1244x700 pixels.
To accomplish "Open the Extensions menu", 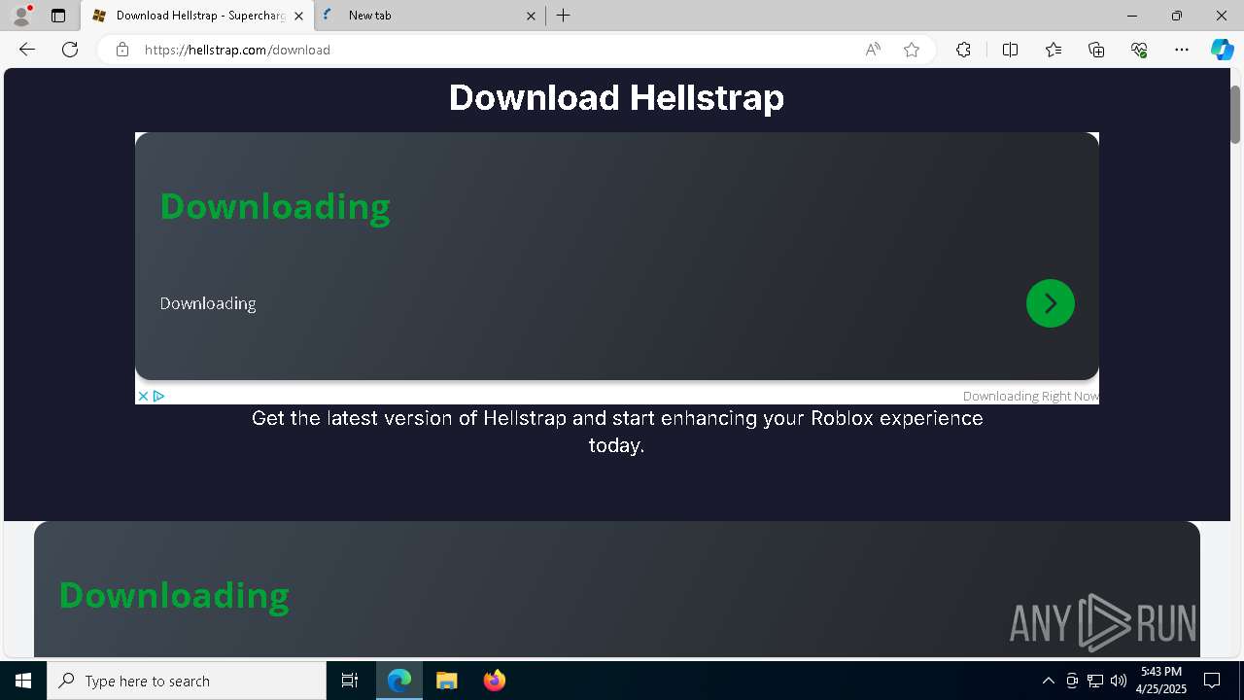I will point(963,50).
